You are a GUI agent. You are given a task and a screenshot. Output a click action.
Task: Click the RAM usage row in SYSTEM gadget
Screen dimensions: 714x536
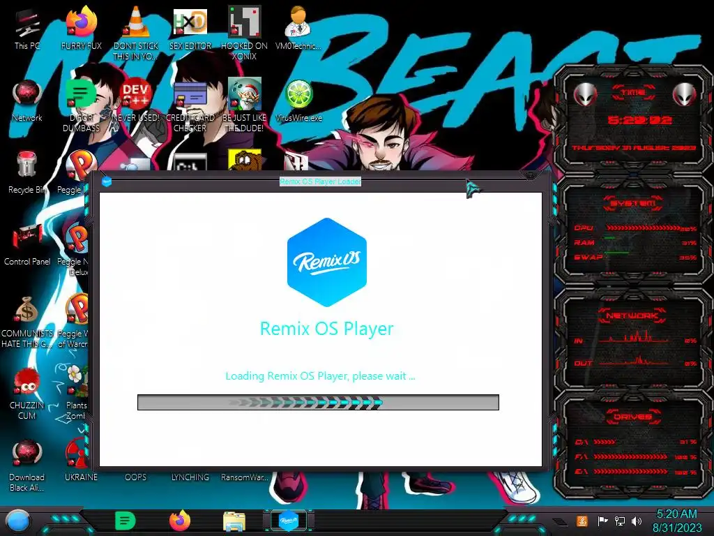(635, 242)
